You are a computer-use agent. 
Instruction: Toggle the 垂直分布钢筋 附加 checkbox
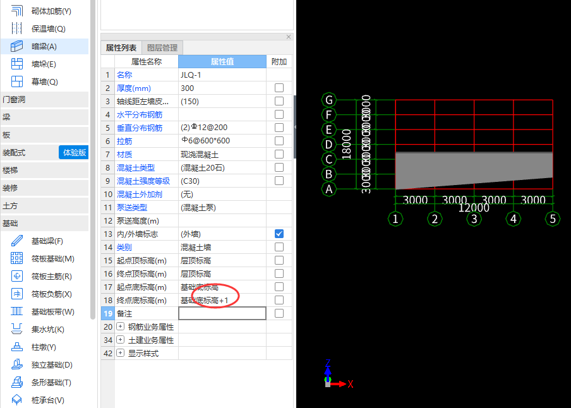point(279,128)
